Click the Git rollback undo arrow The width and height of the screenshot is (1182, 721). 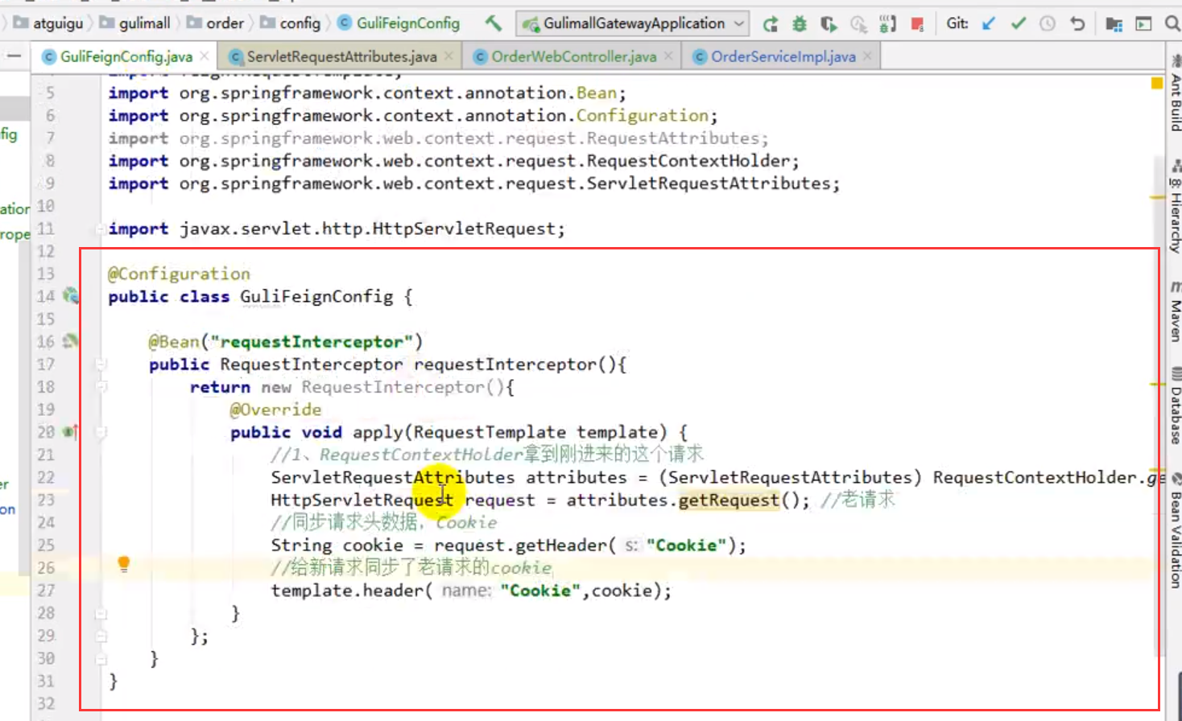1077,24
